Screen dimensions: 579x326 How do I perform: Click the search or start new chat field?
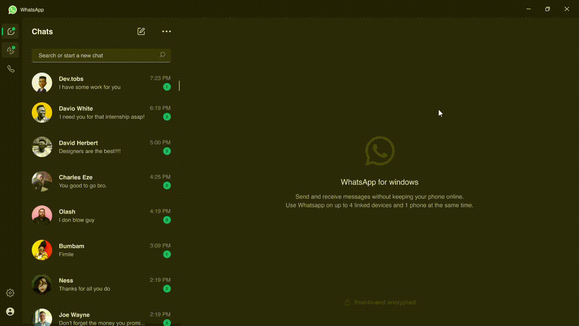point(97,55)
